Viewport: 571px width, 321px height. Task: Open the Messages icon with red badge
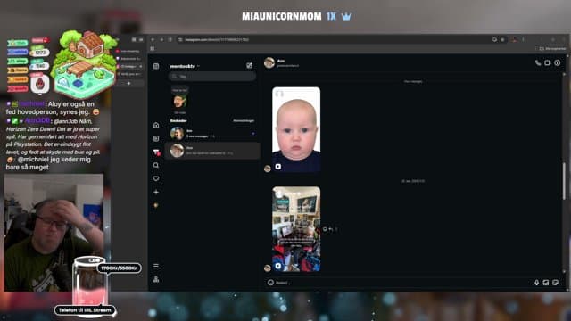coord(156,152)
